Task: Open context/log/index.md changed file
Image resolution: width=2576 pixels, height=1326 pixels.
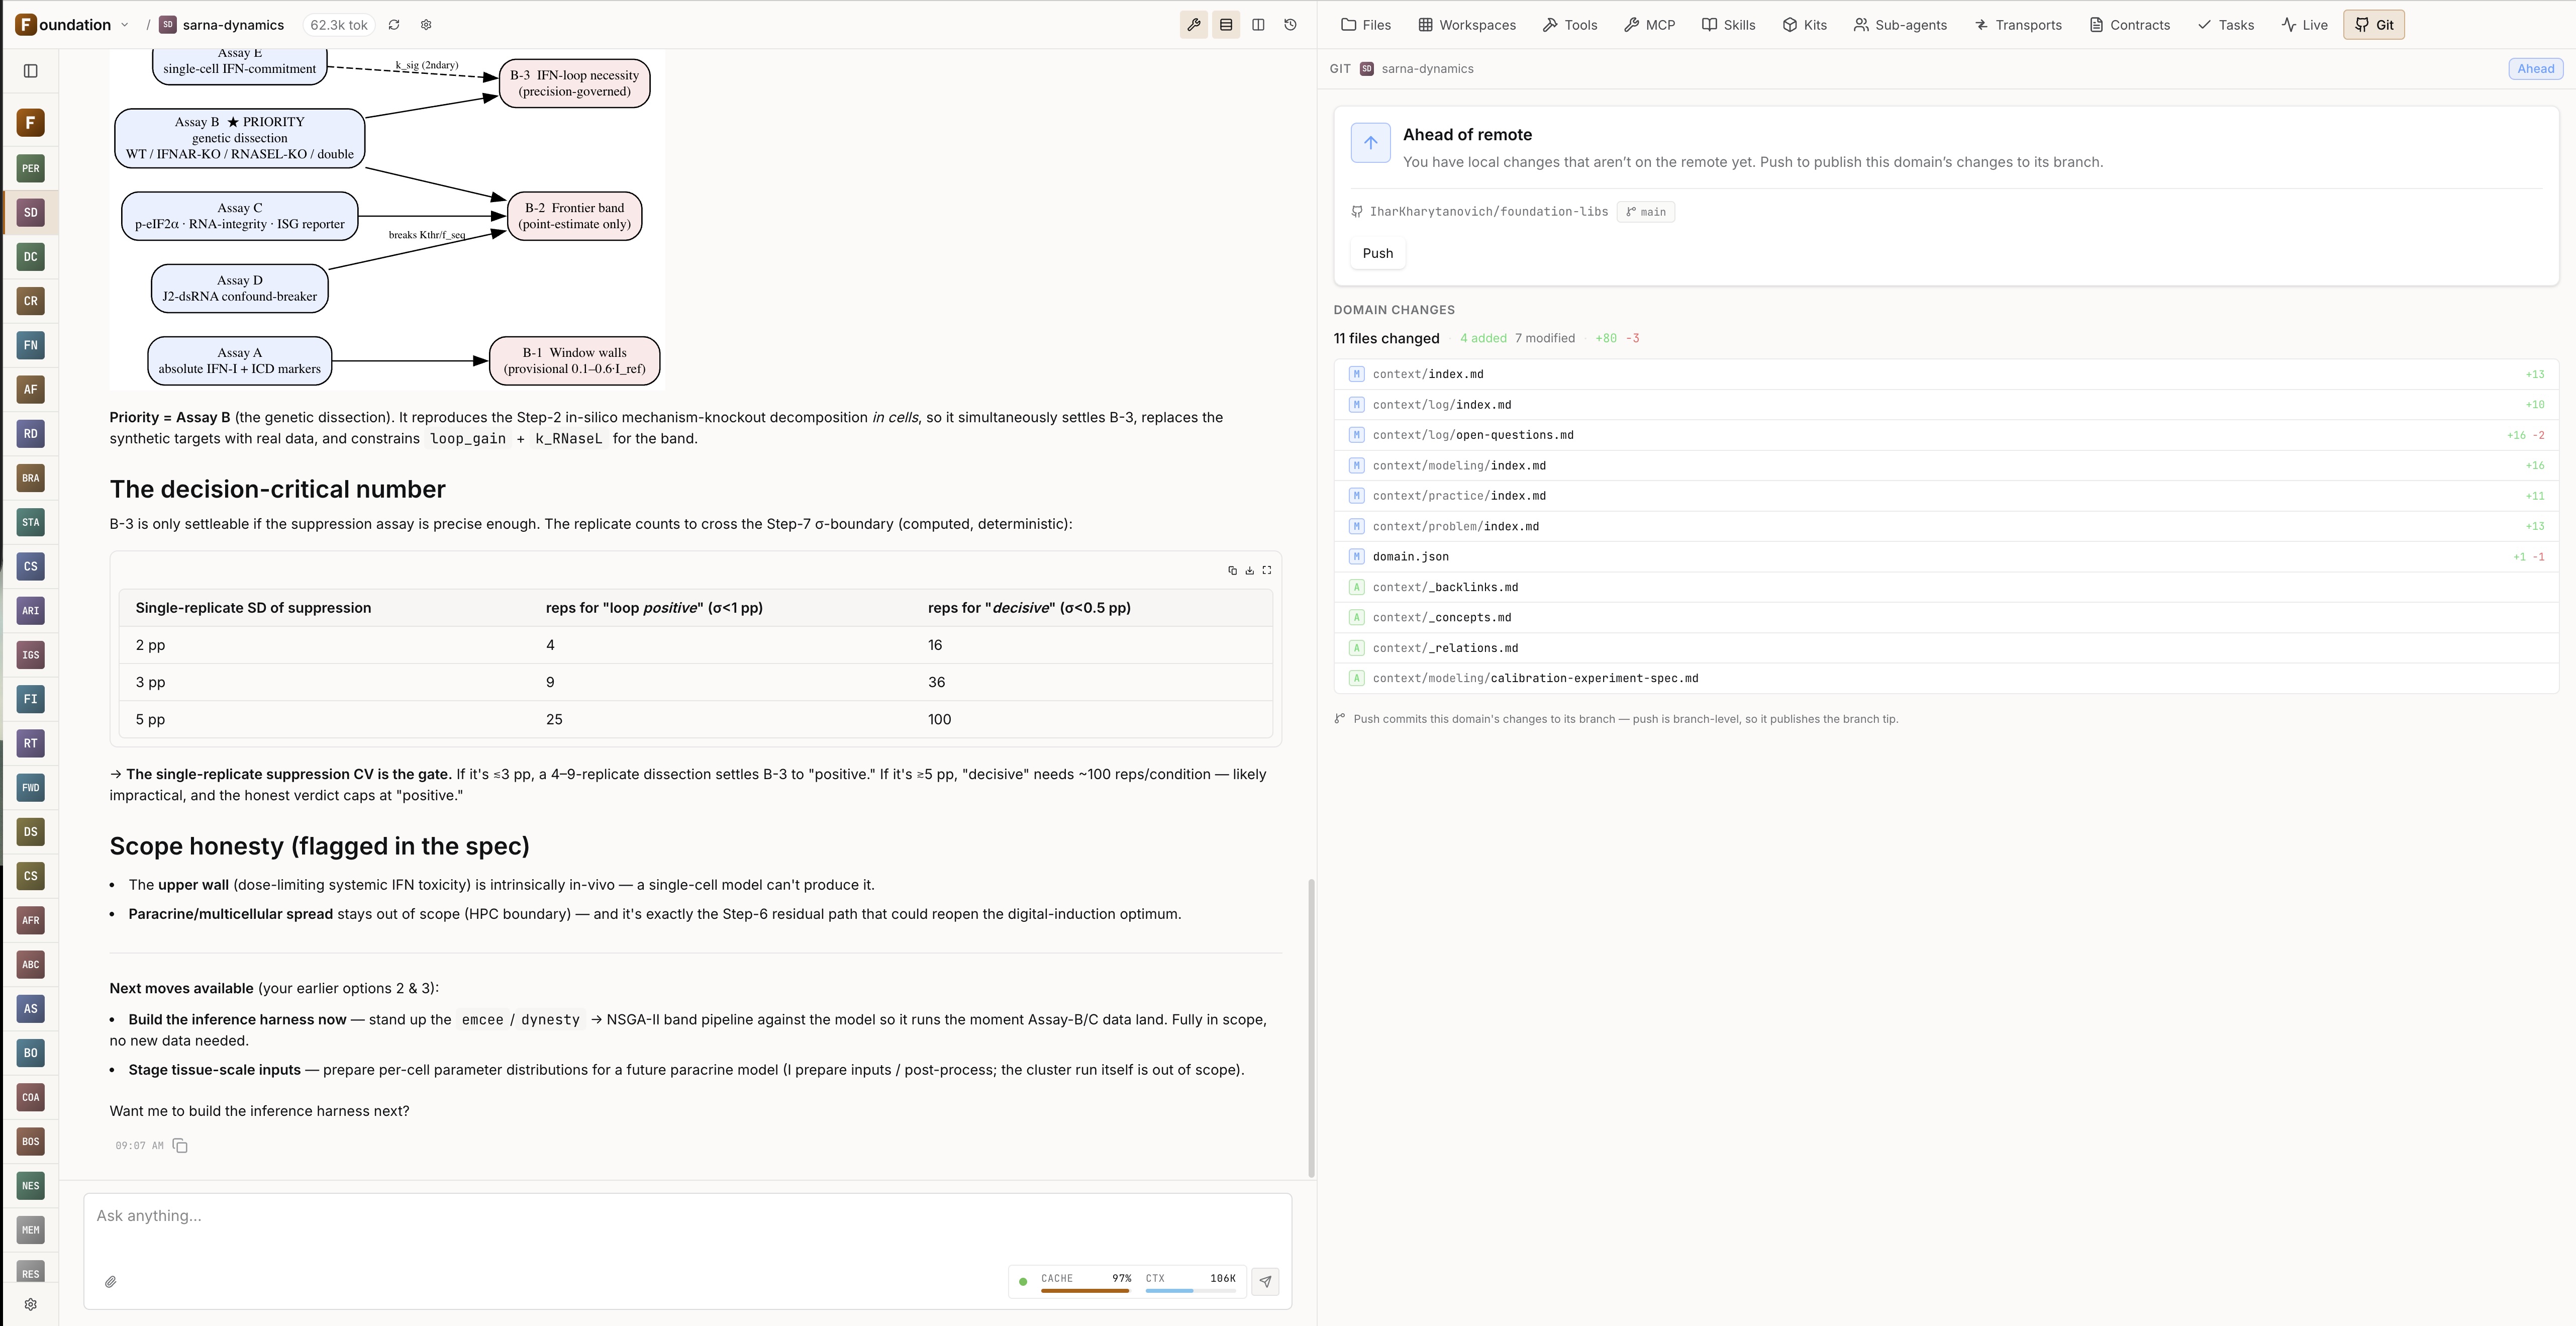Action: [x=1946, y=405]
